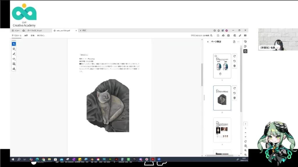This screenshot has width=298, height=167.
Task: Delete page 1 using trash icon
Action: click(x=235, y=66)
